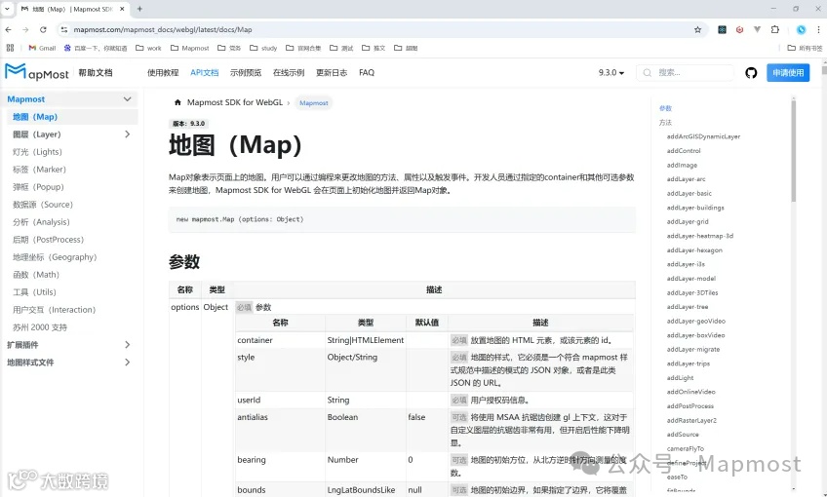Jump to 方法 in page outline
The width and height of the screenshot is (827, 497).
(665, 122)
